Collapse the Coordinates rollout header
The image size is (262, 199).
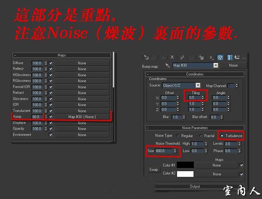(195, 74)
